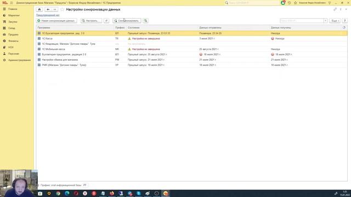Open the Продажи section
Screen dimensions: 351x197
13,34
